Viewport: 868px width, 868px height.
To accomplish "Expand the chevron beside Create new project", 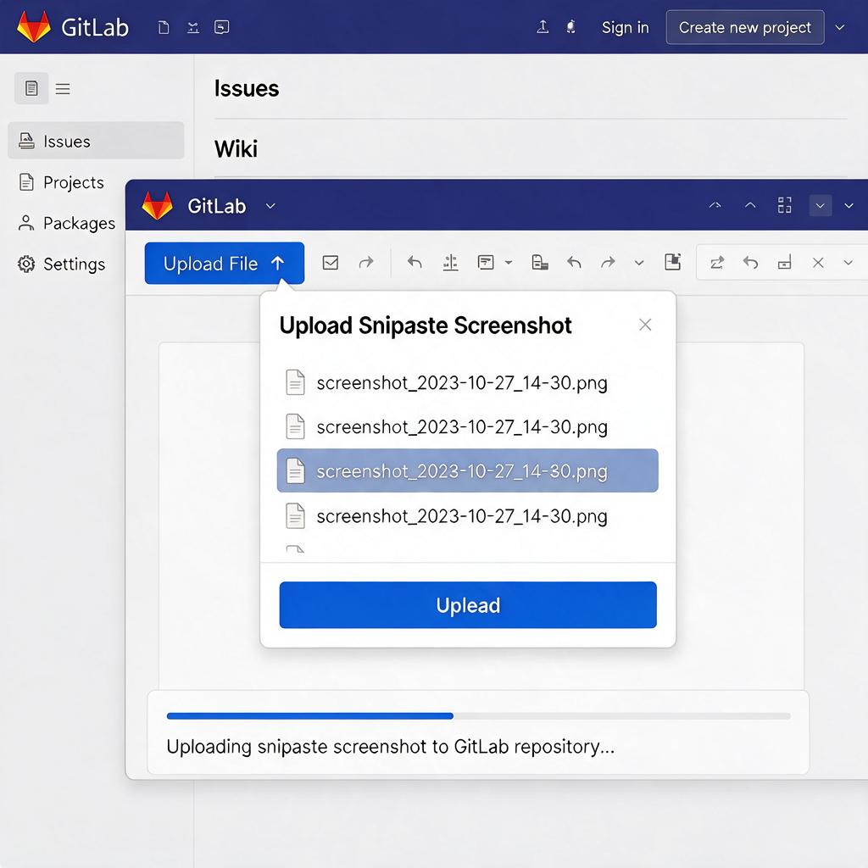I will click(839, 27).
